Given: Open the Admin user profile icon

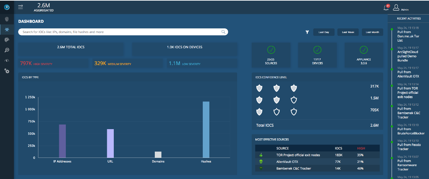Looking at the screenshot, I should pyautogui.click(x=396, y=7).
